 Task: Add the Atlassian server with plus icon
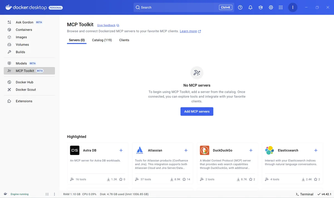coord(186,150)
